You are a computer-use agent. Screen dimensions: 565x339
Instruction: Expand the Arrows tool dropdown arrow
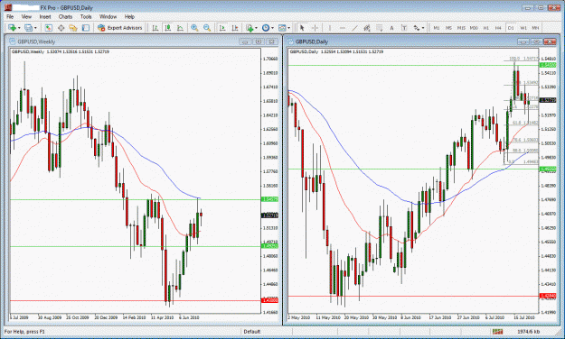point(423,28)
